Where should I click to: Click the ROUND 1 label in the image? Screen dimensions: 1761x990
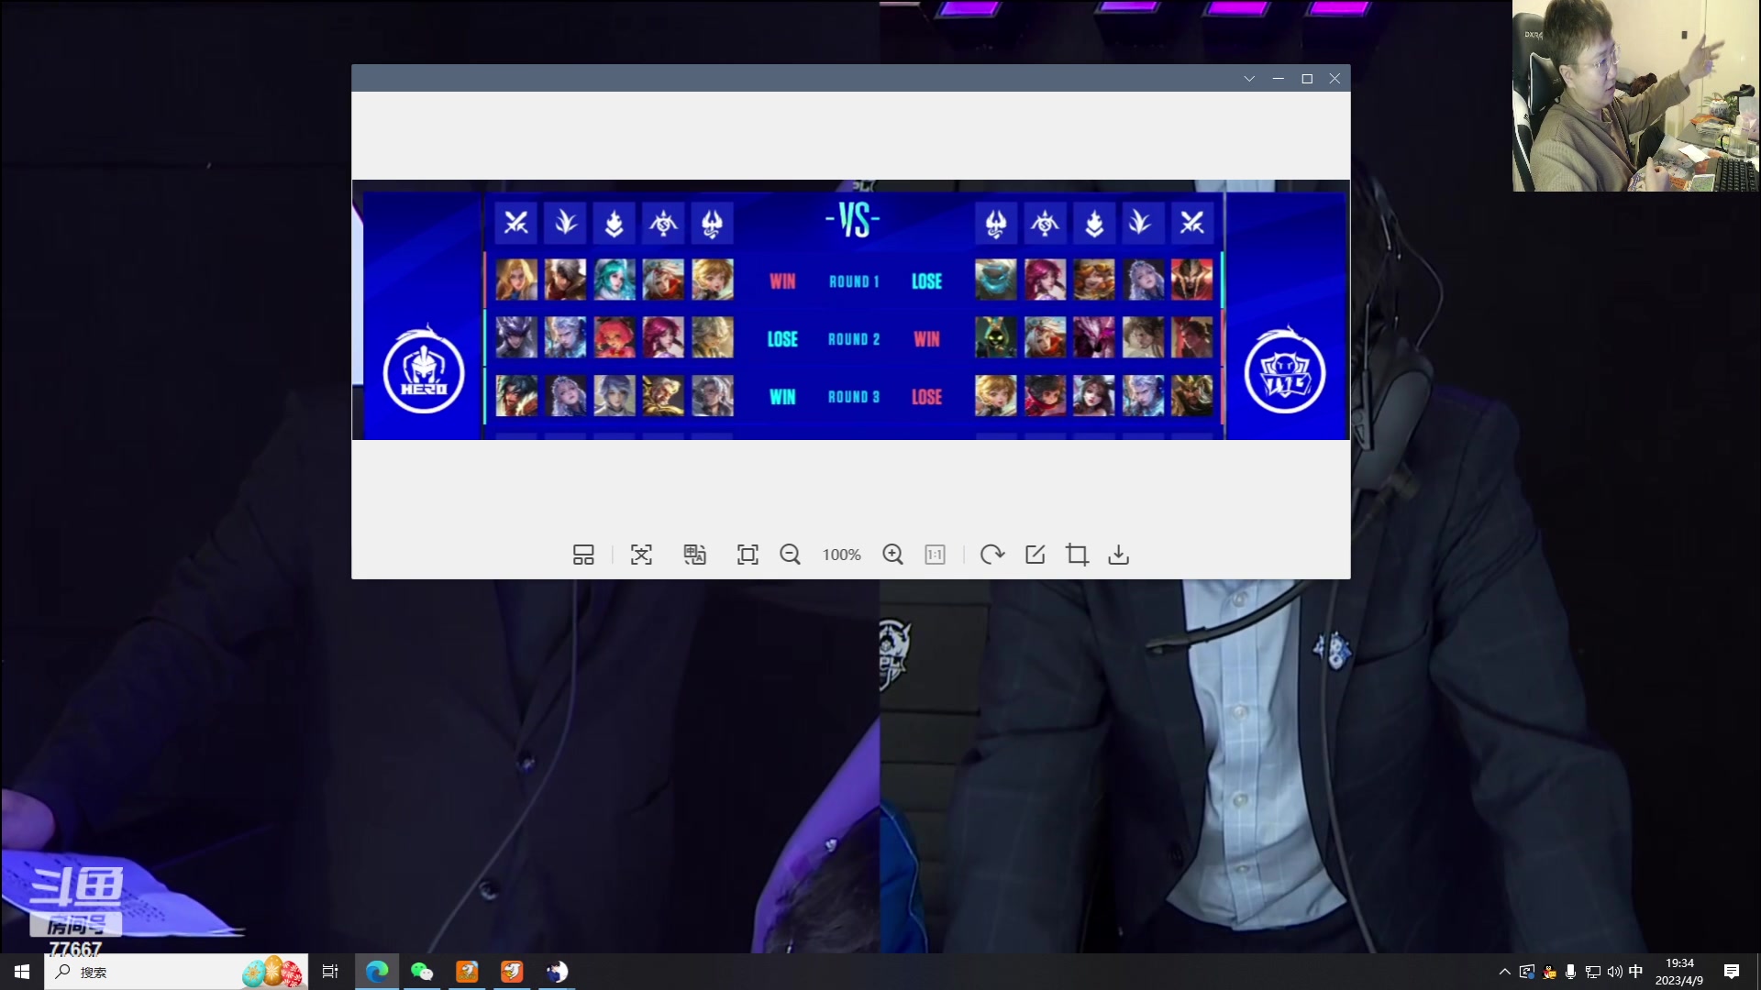tap(854, 281)
